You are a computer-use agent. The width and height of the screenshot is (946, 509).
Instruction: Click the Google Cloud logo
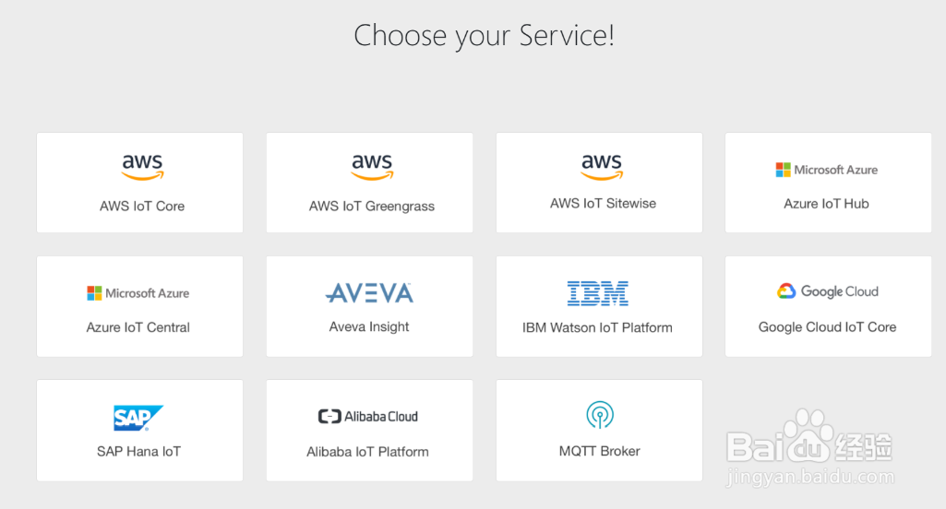pos(827,291)
